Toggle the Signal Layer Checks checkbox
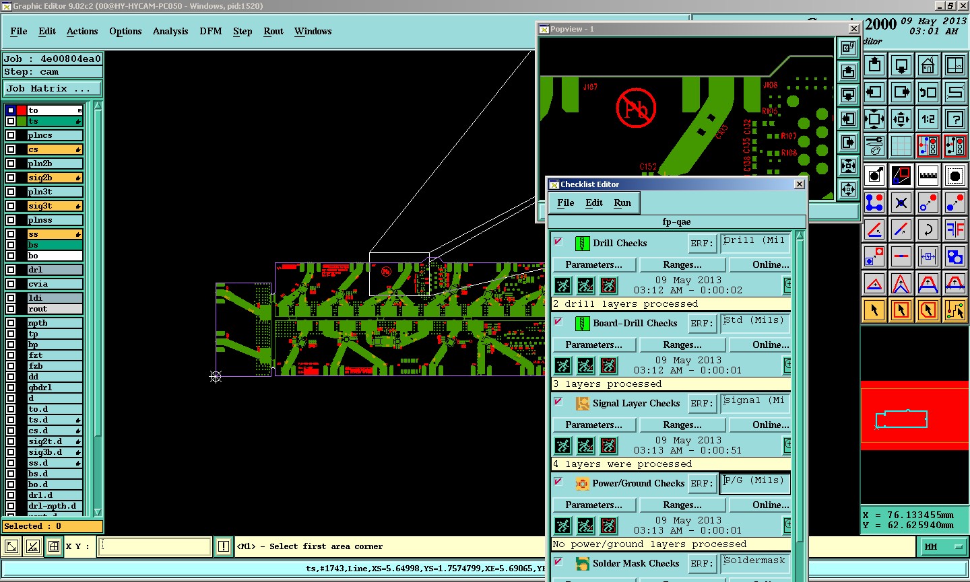970x582 pixels. coord(558,402)
